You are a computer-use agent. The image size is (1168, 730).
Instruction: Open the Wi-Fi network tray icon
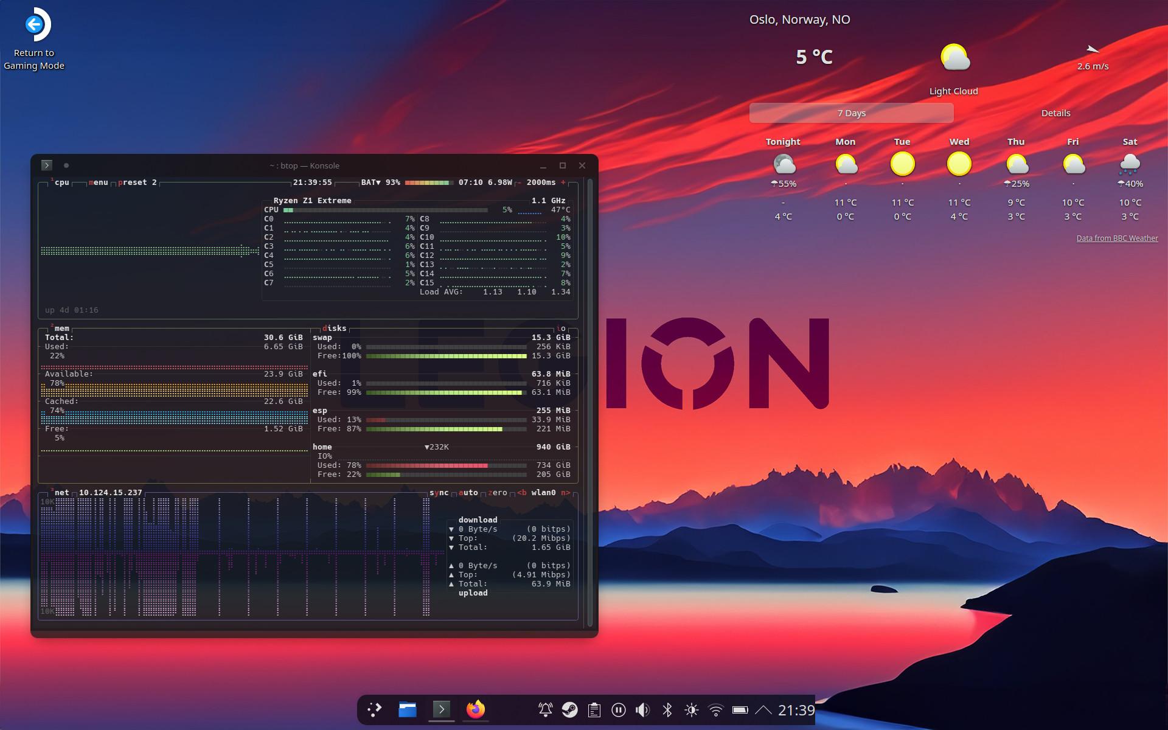(715, 710)
